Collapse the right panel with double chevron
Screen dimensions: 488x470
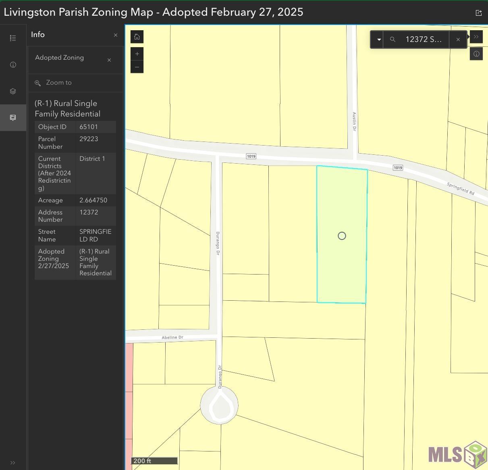[476, 37]
